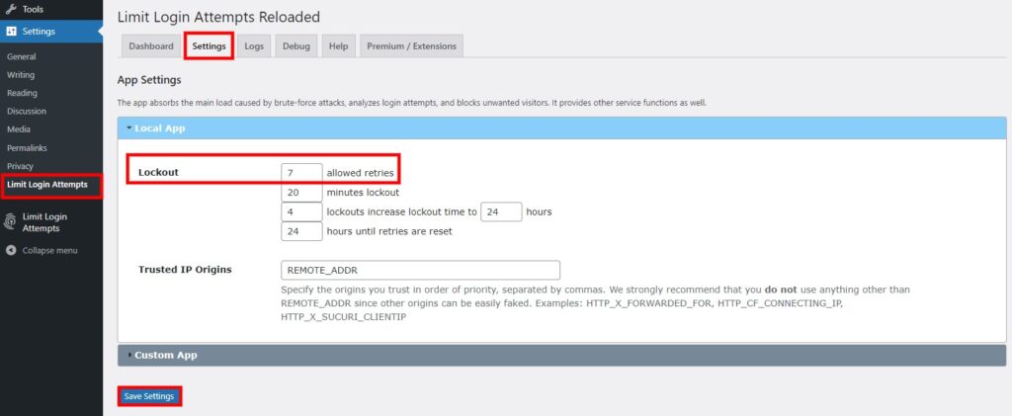Open Reading settings in sidebar

tap(22, 93)
